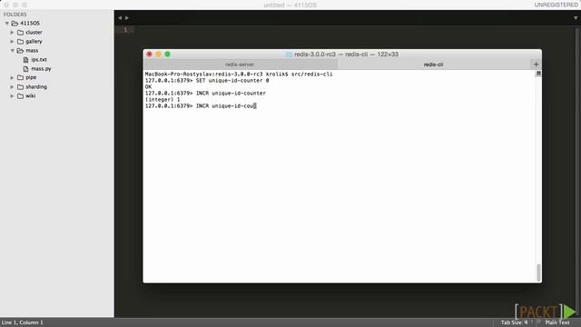
Task: Collapse the mass folder
Action: click(x=12, y=51)
